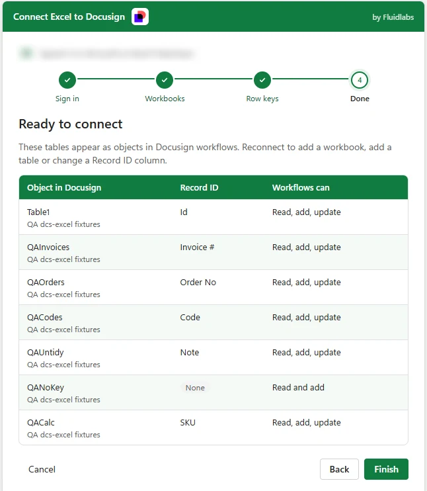
Task: Click the 'Ready to connect' heading
Action: pos(70,124)
